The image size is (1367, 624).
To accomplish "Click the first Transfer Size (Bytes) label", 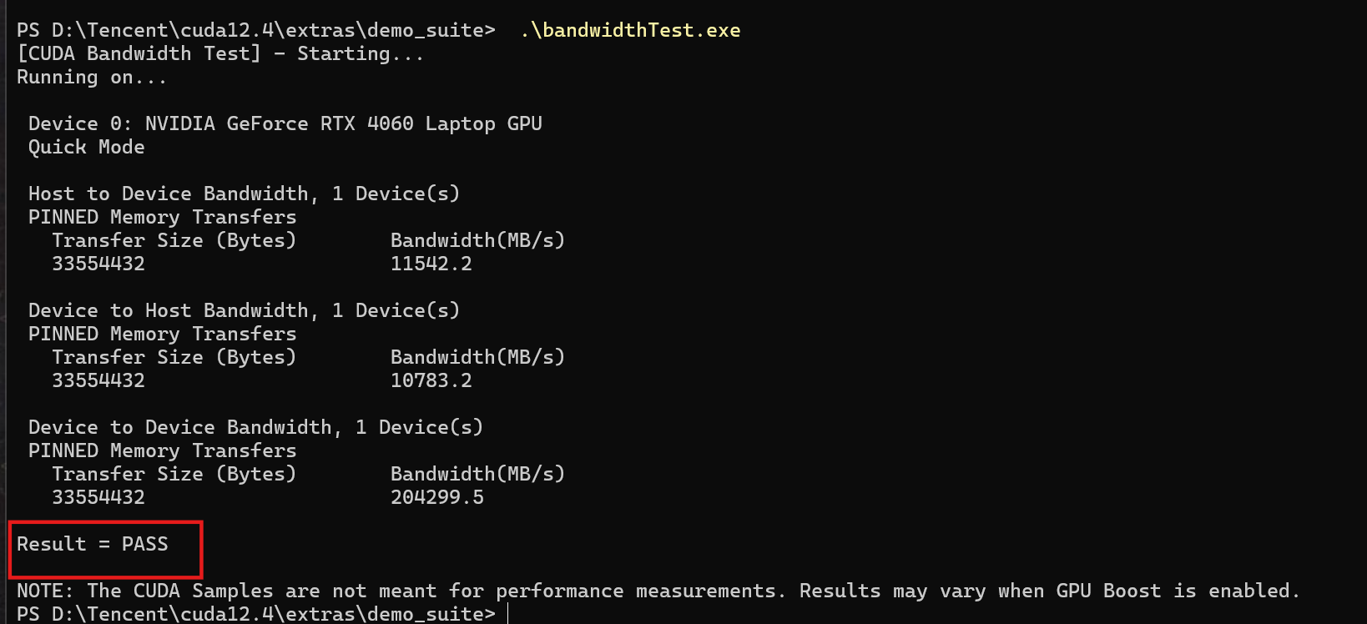I will [174, 240].
